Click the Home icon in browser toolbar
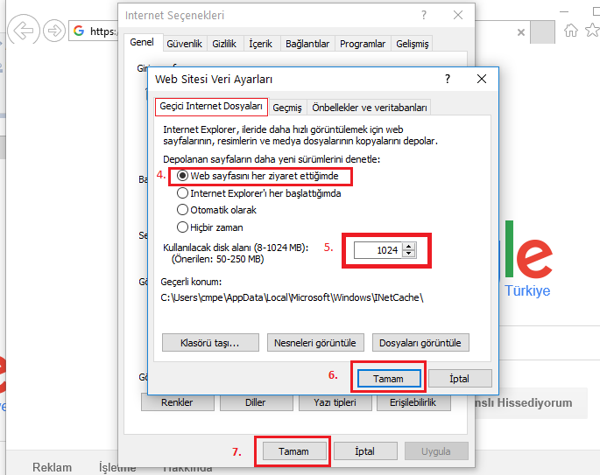The height and width of the screenshot is (475, 600). click(571, 31)
